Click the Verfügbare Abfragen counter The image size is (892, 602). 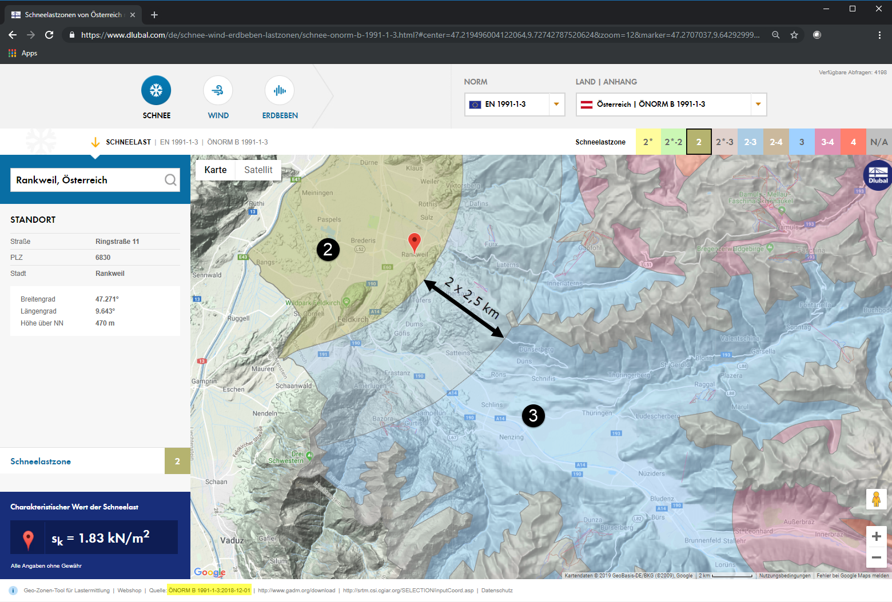[x=853, y=73]
